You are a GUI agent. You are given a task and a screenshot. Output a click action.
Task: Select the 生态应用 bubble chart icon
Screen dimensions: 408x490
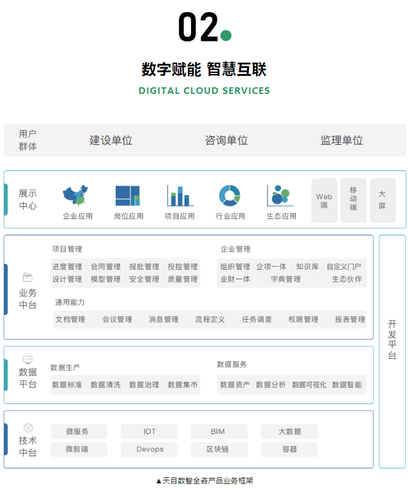(x=280, y=195)
